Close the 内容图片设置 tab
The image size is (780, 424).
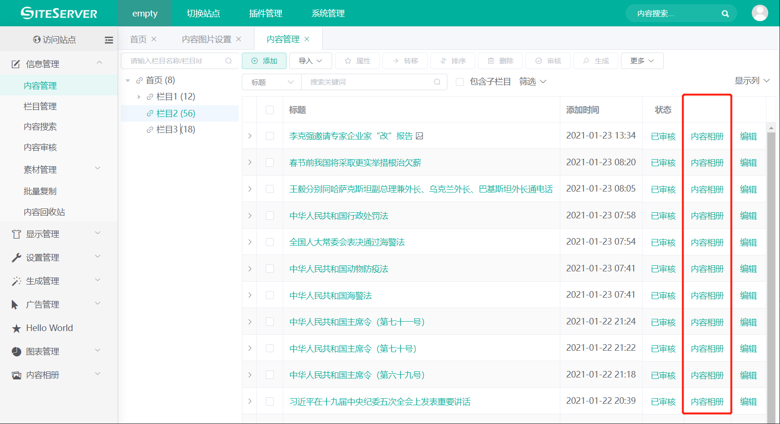(x=239, y=39)
